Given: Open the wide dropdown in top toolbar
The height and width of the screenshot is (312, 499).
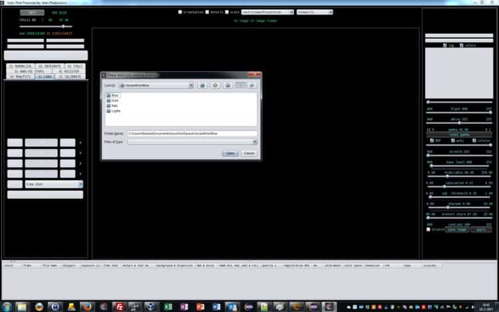Looking at the screenshot, I should pos(267,12).
